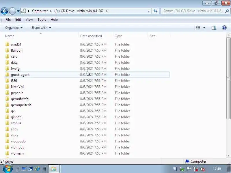Click the Action Center flag tray icon
The image size is (231, 173).
point(189,169)
